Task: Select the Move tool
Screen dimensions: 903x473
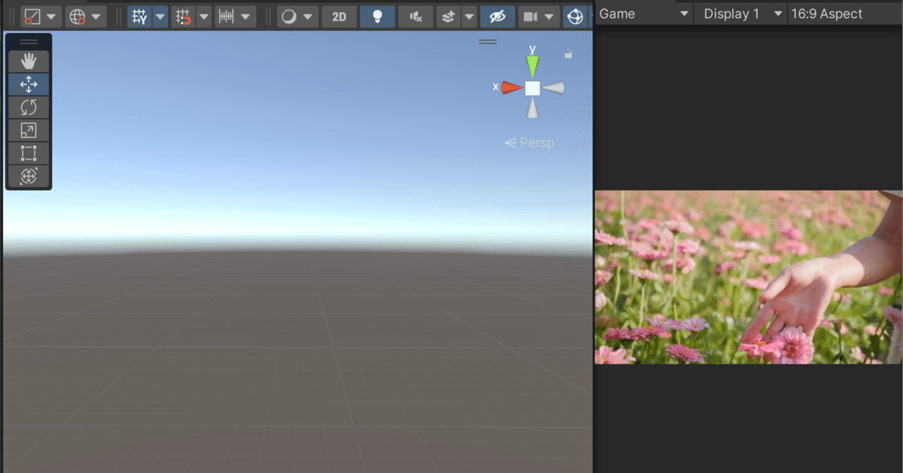Action: click(28, 84)
